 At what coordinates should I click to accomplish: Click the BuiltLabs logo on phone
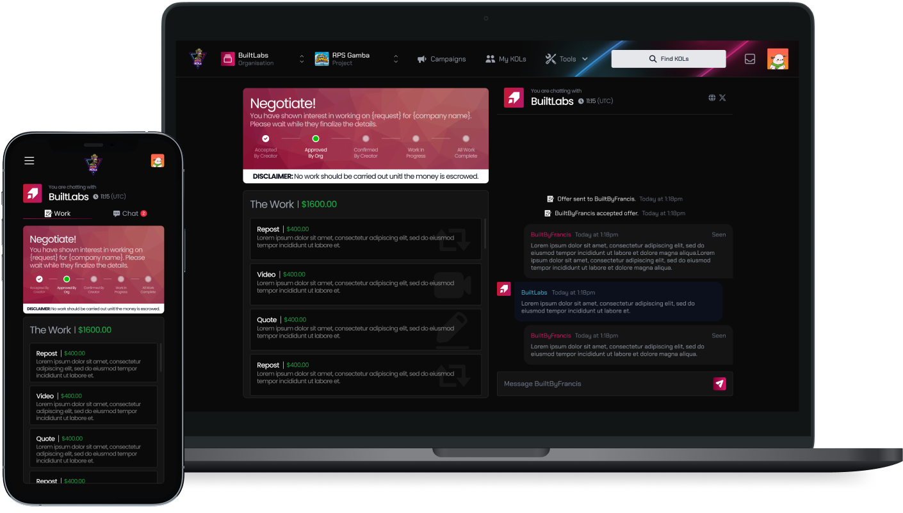[x=33, y=193]
